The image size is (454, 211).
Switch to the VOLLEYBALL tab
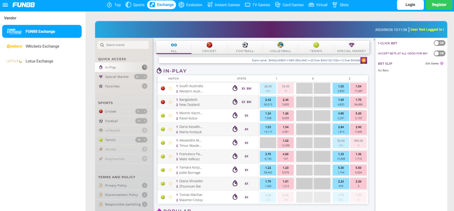point(280,47)
